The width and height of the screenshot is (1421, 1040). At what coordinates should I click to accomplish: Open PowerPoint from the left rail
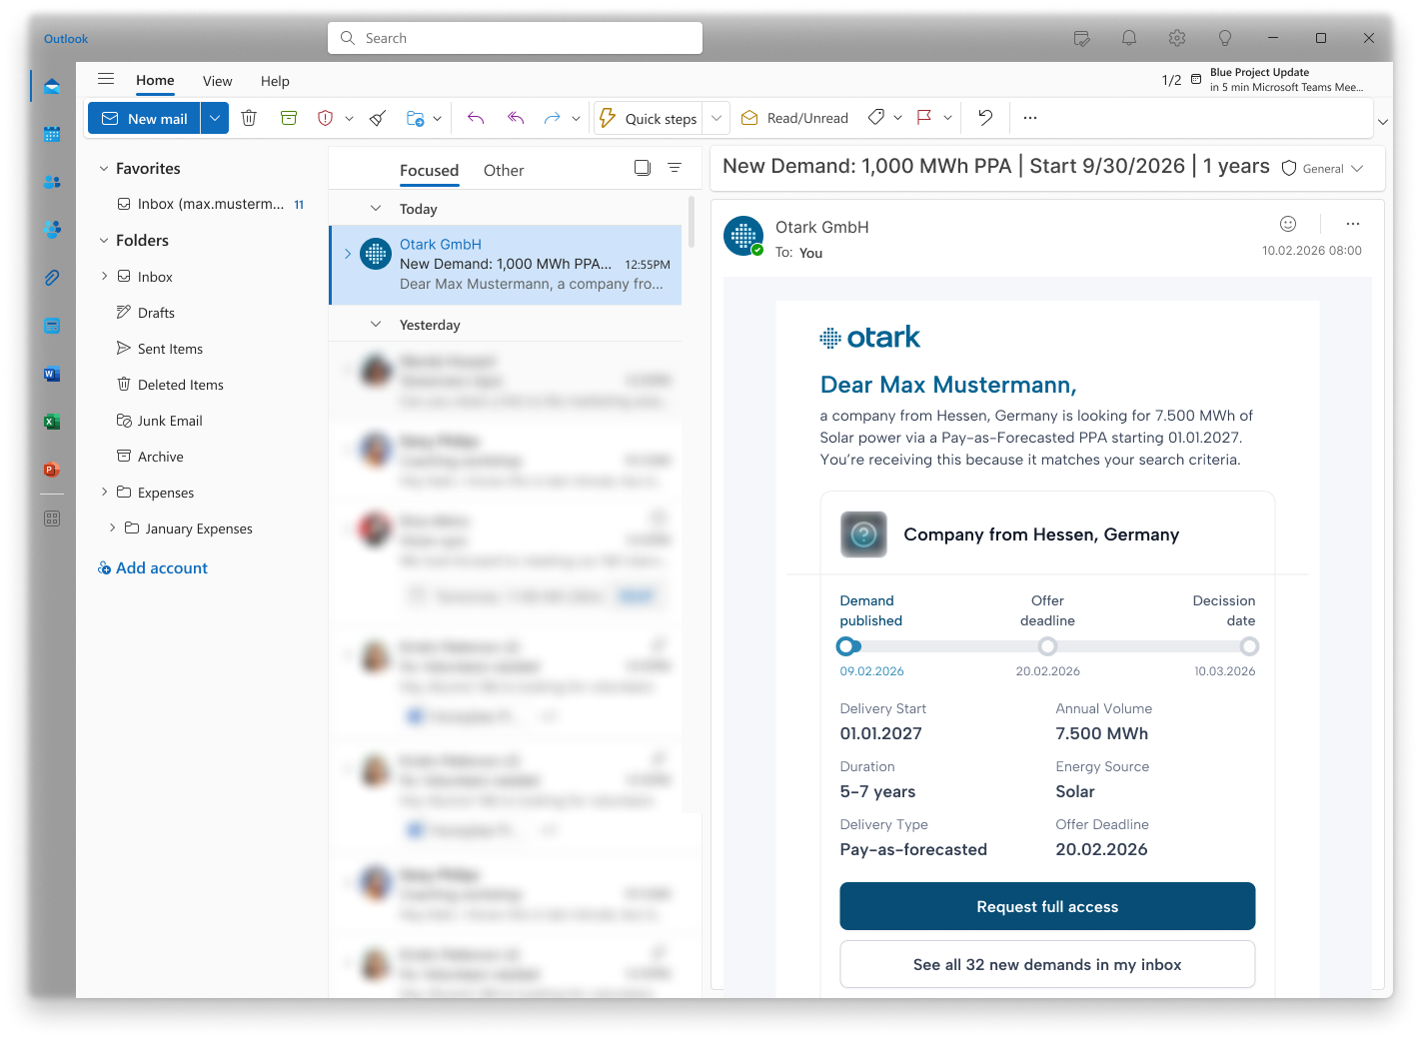coord(51,470)
